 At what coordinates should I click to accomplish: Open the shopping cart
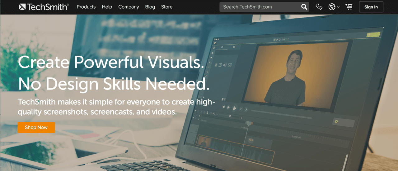349,7
